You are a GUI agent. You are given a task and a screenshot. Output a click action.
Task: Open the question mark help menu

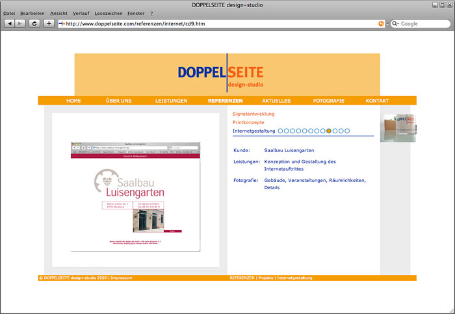[151, 14]
